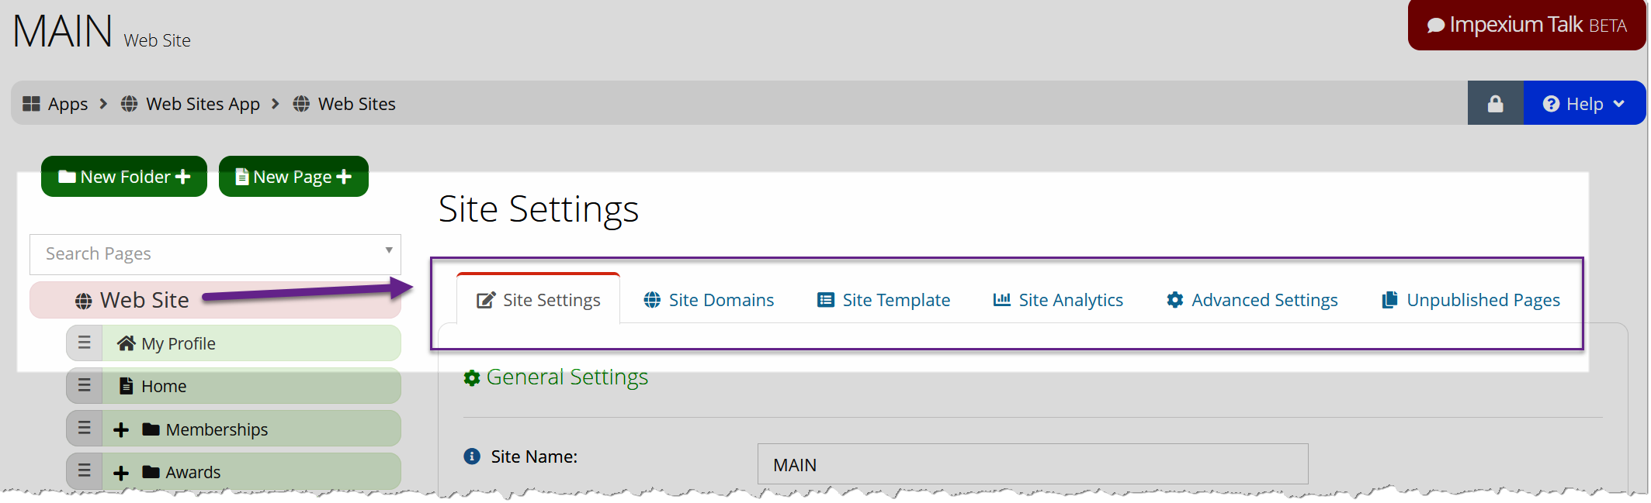Click the Site Name input field
Screen dimensions: 1651x503
[x=1032, y=464]
